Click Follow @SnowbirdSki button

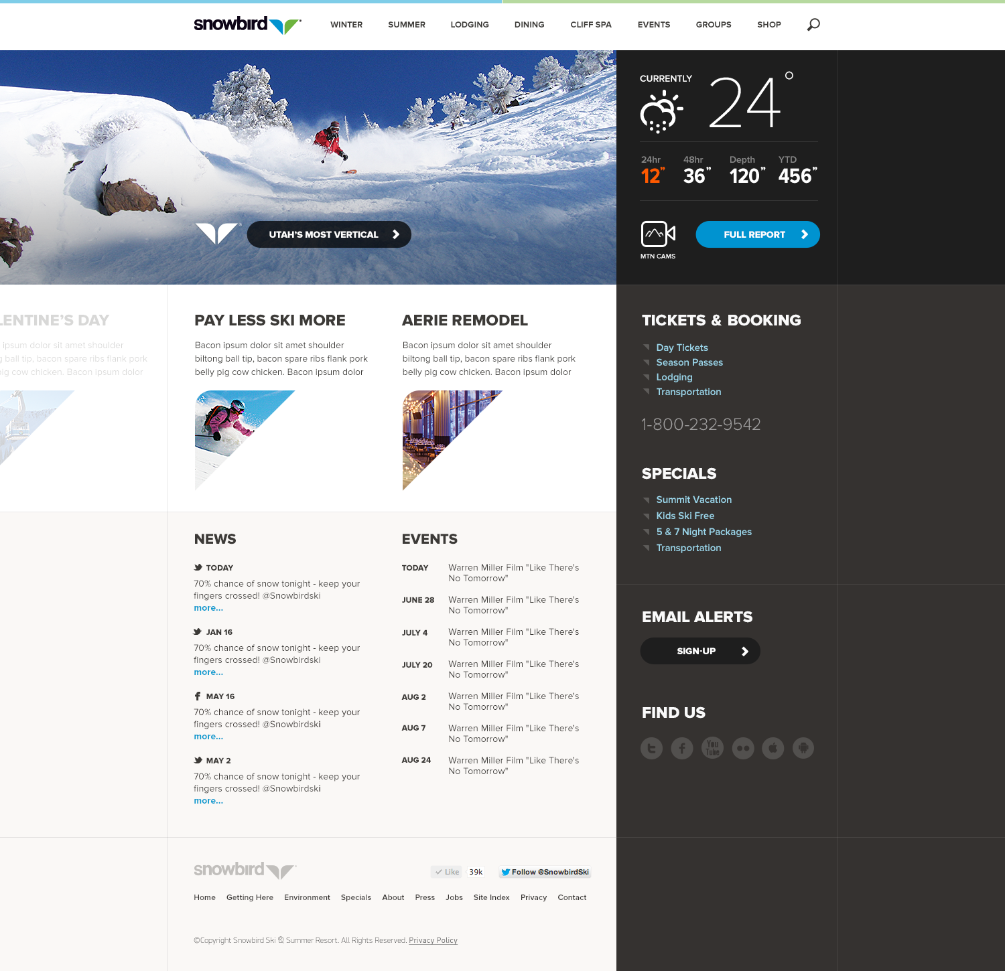click(x=545, y=872)
